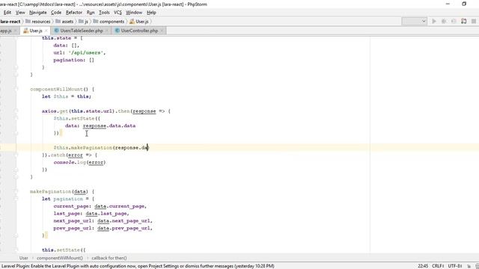This screenshot has width=479, height=269.
Task: Click the cursor position 22:45 indicator
Action: (423, 266)
